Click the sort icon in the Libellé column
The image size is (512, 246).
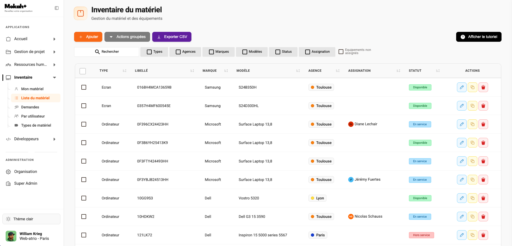pyautogui.click(x=192, y=71)
